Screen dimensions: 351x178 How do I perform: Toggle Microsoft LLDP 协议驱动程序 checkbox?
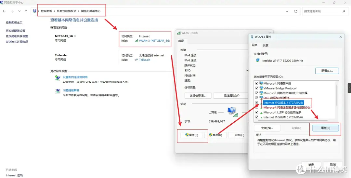coord(257,112)
